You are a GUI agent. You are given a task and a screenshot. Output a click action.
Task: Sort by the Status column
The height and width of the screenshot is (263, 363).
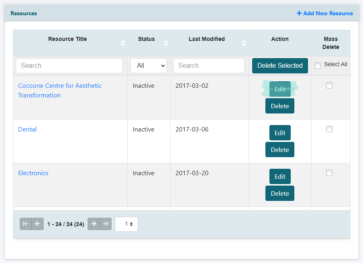(165, 42)
